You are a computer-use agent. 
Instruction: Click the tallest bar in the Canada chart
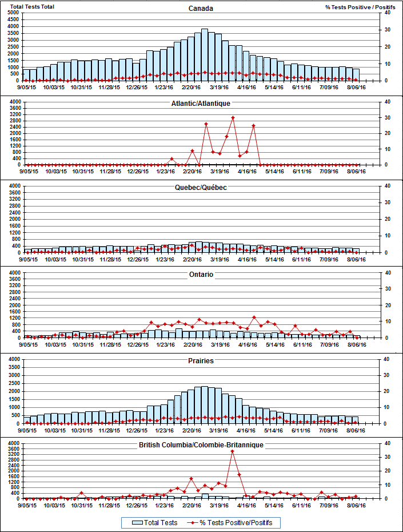pyautogui.click(x=205, y=55)
